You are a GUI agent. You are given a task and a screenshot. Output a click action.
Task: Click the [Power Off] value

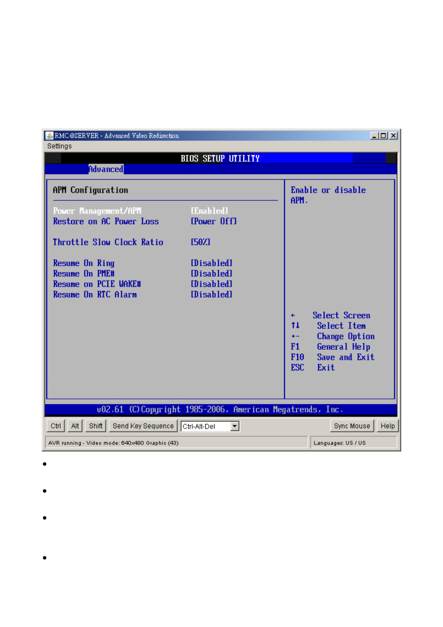214,222
